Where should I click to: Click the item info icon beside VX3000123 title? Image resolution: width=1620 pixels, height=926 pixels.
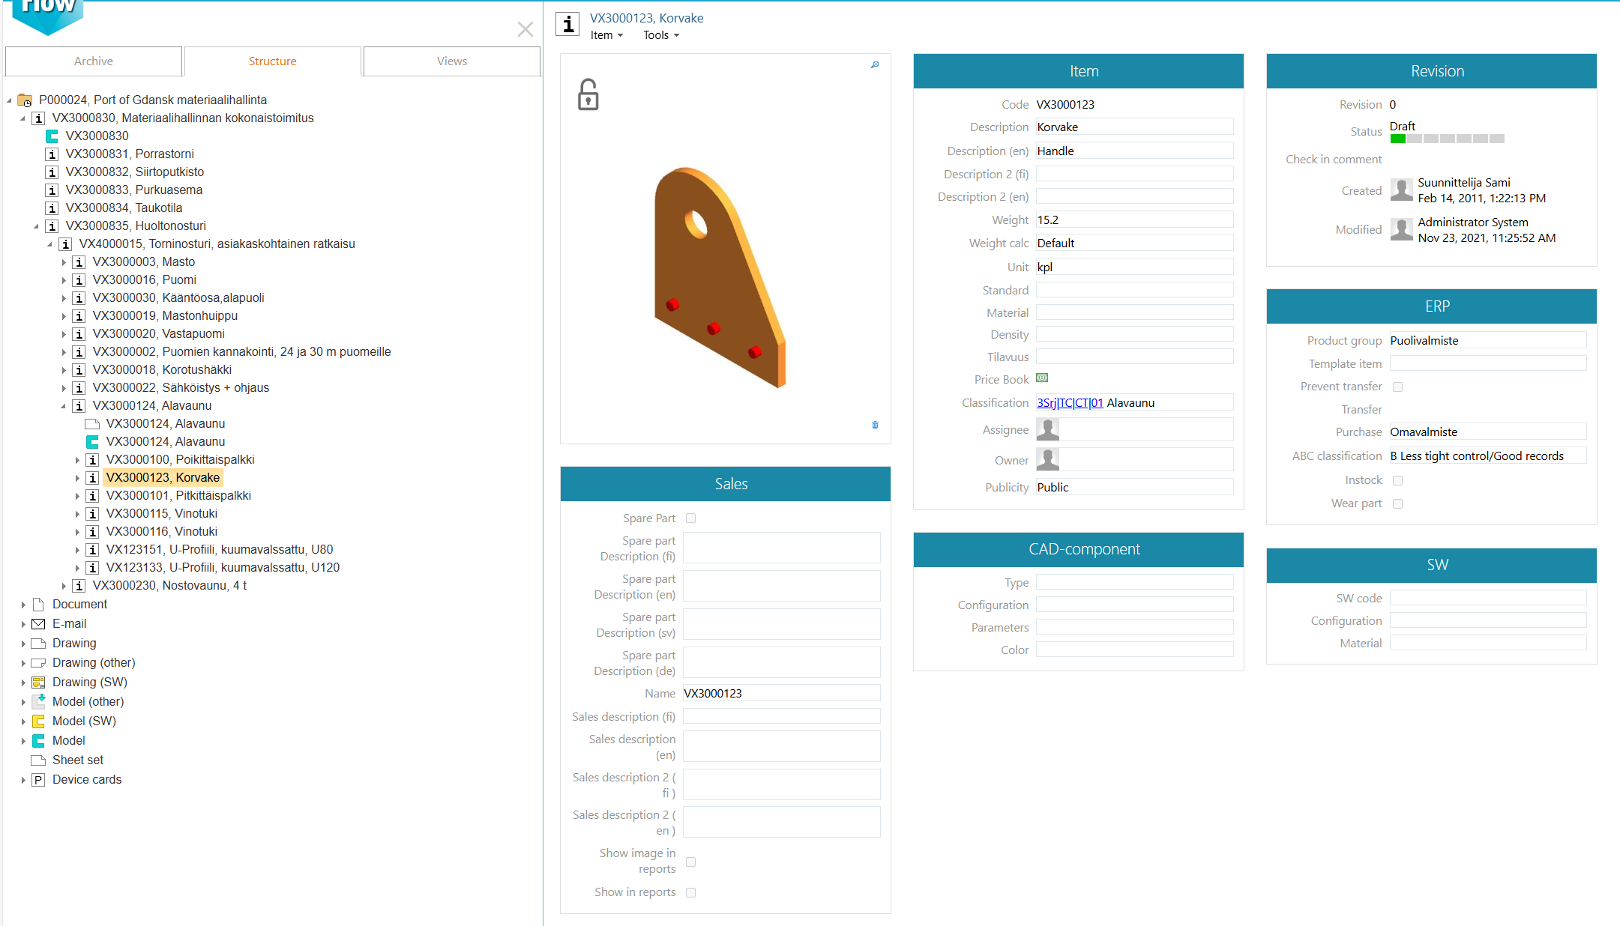tap(568, 25)
